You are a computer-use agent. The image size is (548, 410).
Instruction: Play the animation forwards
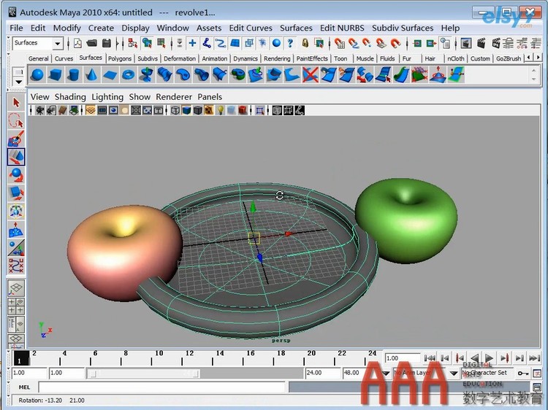[490, 358]
